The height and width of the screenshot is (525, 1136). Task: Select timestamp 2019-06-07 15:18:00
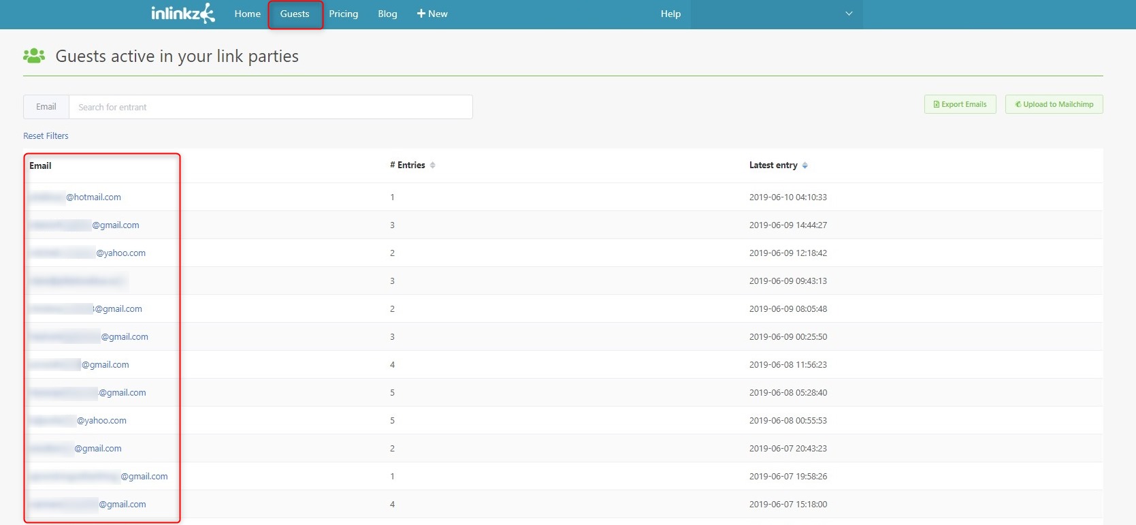click(788, 505)
